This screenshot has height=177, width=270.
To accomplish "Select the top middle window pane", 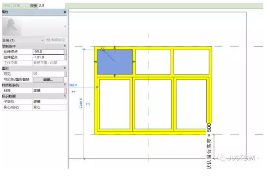I will 153,62.
